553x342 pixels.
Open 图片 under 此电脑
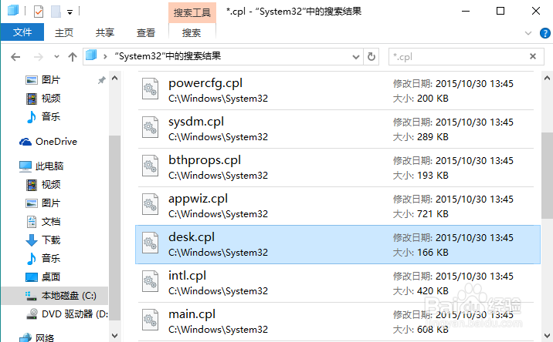pyautogui.click(x=43, y=203)
